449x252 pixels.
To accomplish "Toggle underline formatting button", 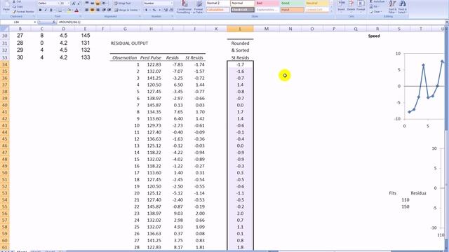I will click(51, 10).
